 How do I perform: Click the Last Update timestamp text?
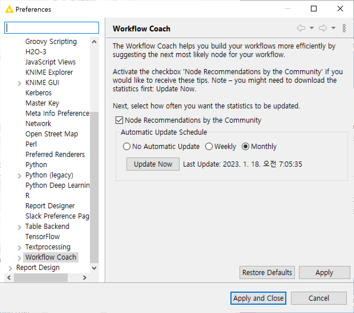coord(242,164)
